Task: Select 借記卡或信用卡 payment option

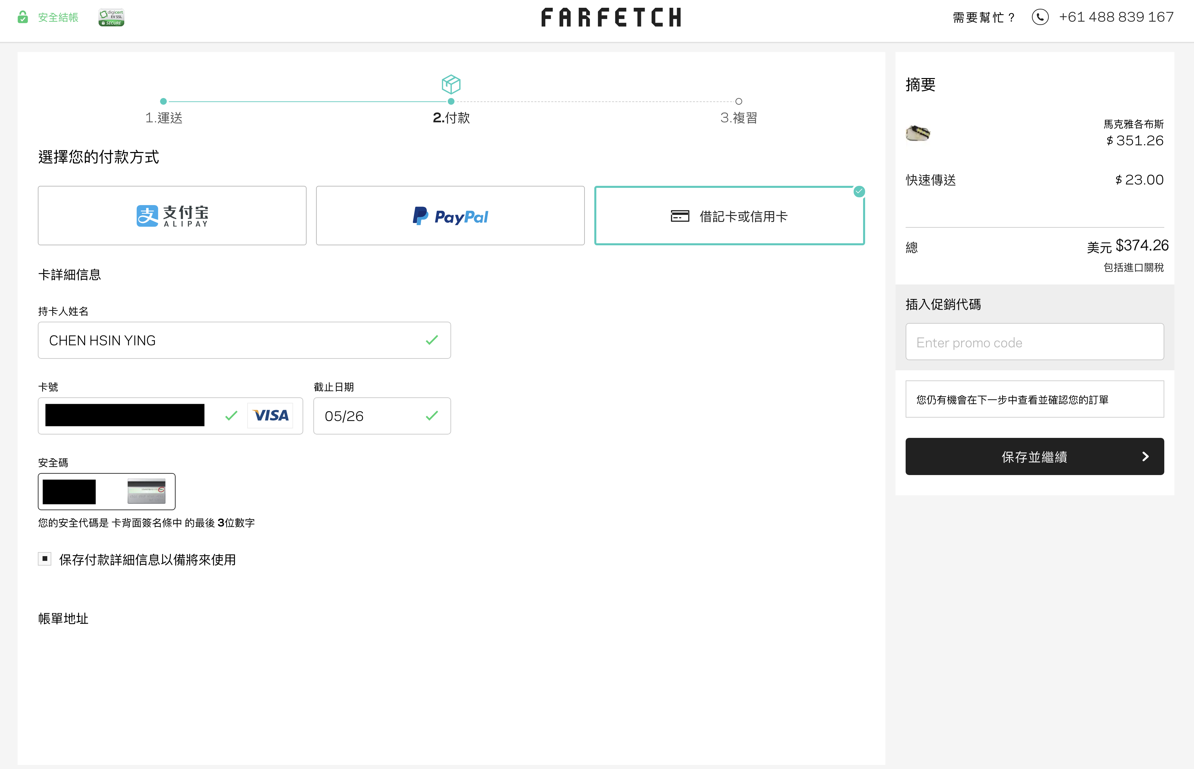Action: [729, 216]
